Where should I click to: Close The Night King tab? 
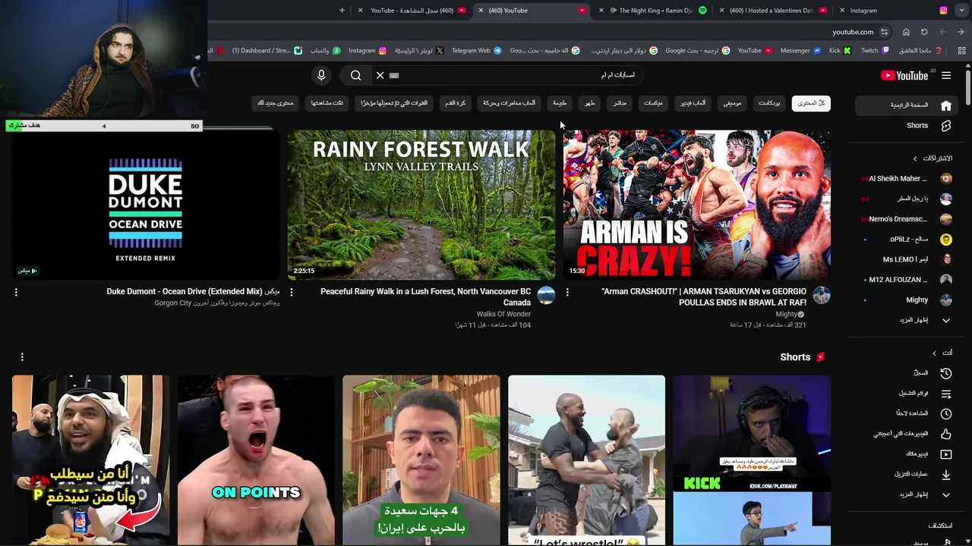pos(601,11)
